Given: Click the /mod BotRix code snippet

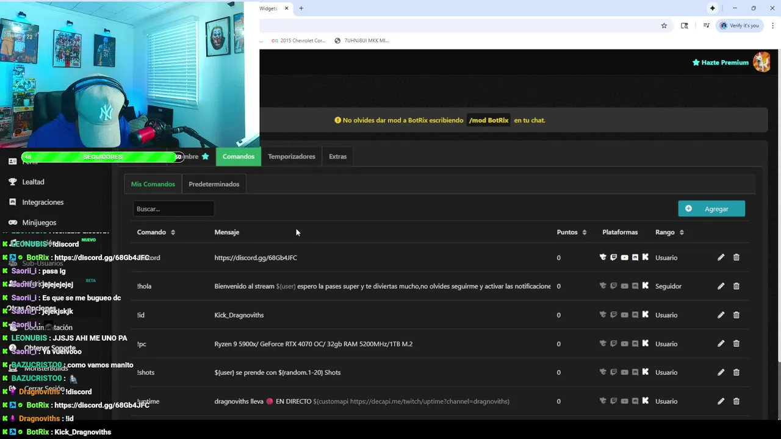Looking at the screenshot, I should coord(489,120).
